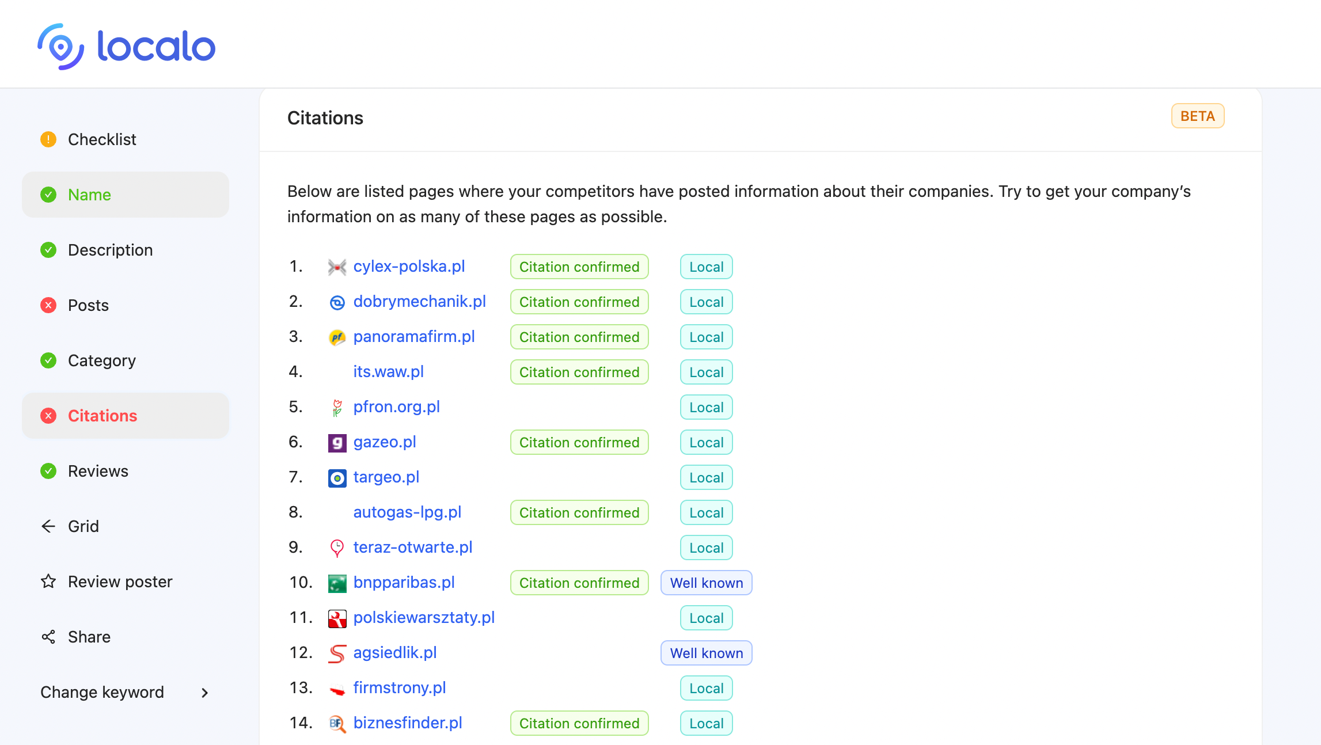This screenshot has height=745, width=1321.
Task: Click the dobrymechanik.pl link
Action: pyautogui.click(x=420, y=301)
